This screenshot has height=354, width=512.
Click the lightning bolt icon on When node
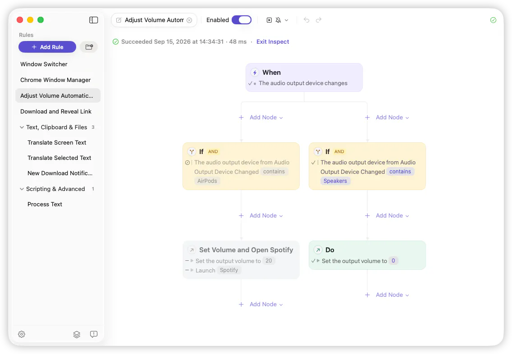point(255,73)
